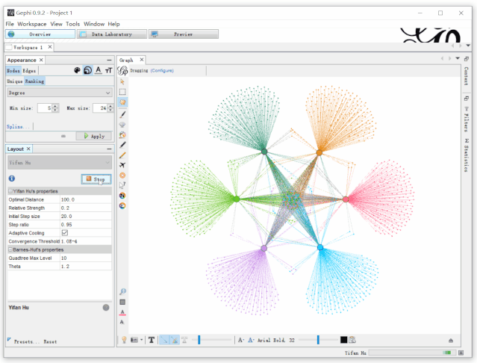477x363 pixels.
Task: Select the orange Edge Pencil tool
Action: point(122,155)
